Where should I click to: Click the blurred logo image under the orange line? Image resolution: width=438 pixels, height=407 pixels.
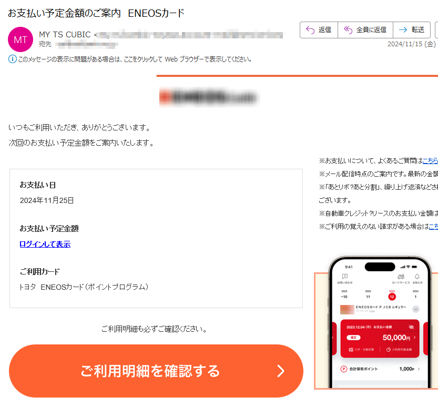208,97
